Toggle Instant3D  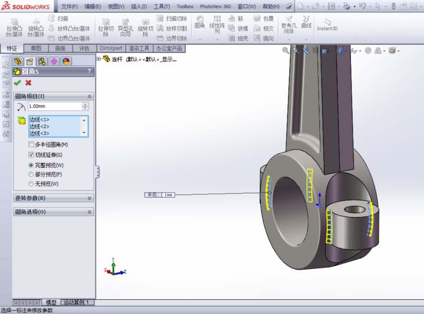[x=327, y=25]
